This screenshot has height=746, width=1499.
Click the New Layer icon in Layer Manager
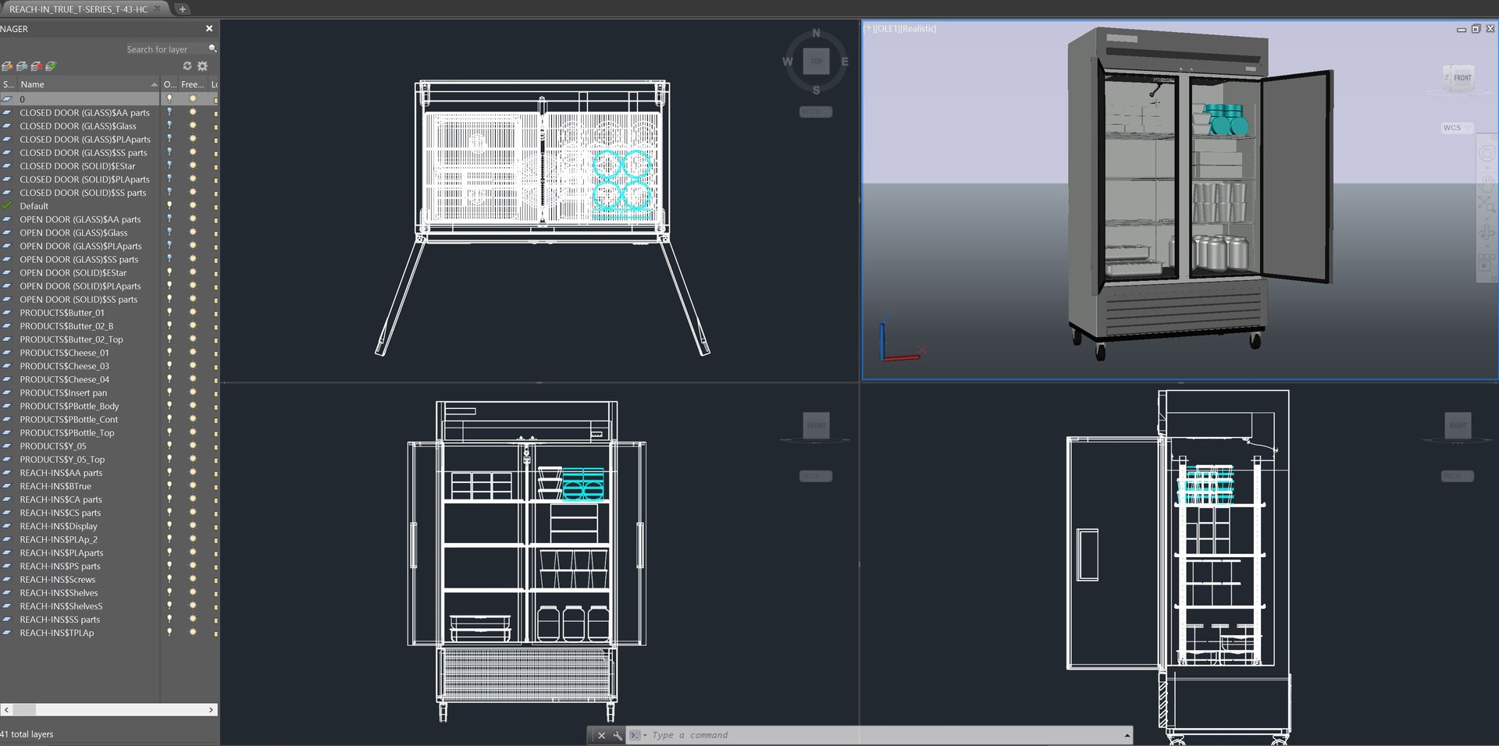[x=7, y=66]
